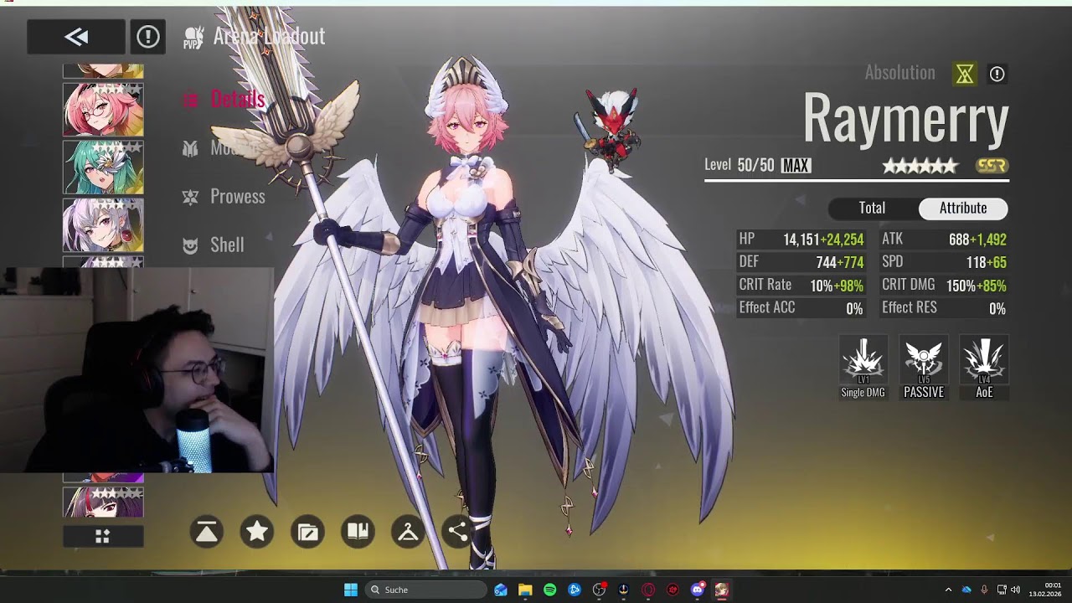View the PASSIVE skill icon
This screenshot has height=603, width=1072.
[924, 367]
